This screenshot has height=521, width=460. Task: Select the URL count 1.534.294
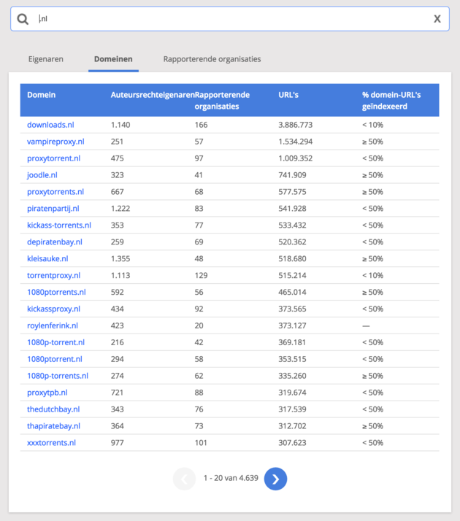296,142
